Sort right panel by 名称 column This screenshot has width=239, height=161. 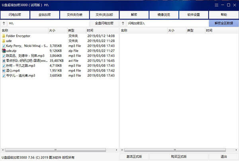(x=143, y=31)
